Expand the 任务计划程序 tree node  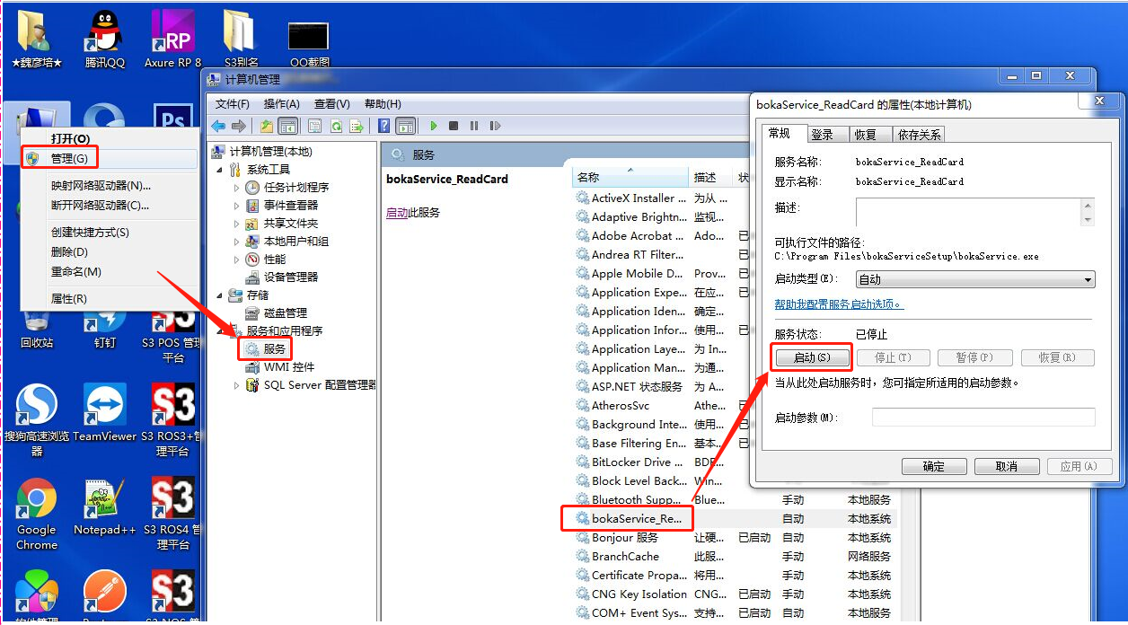(x=237, y=188)
